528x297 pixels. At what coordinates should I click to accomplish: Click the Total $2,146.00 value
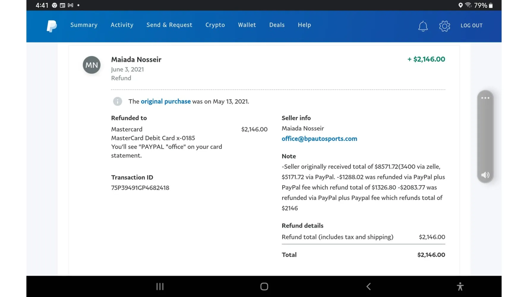431,255
